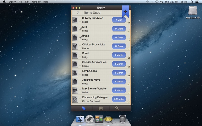Click the Subway Sandwich banana icon
202x126 pixels.
75,20
